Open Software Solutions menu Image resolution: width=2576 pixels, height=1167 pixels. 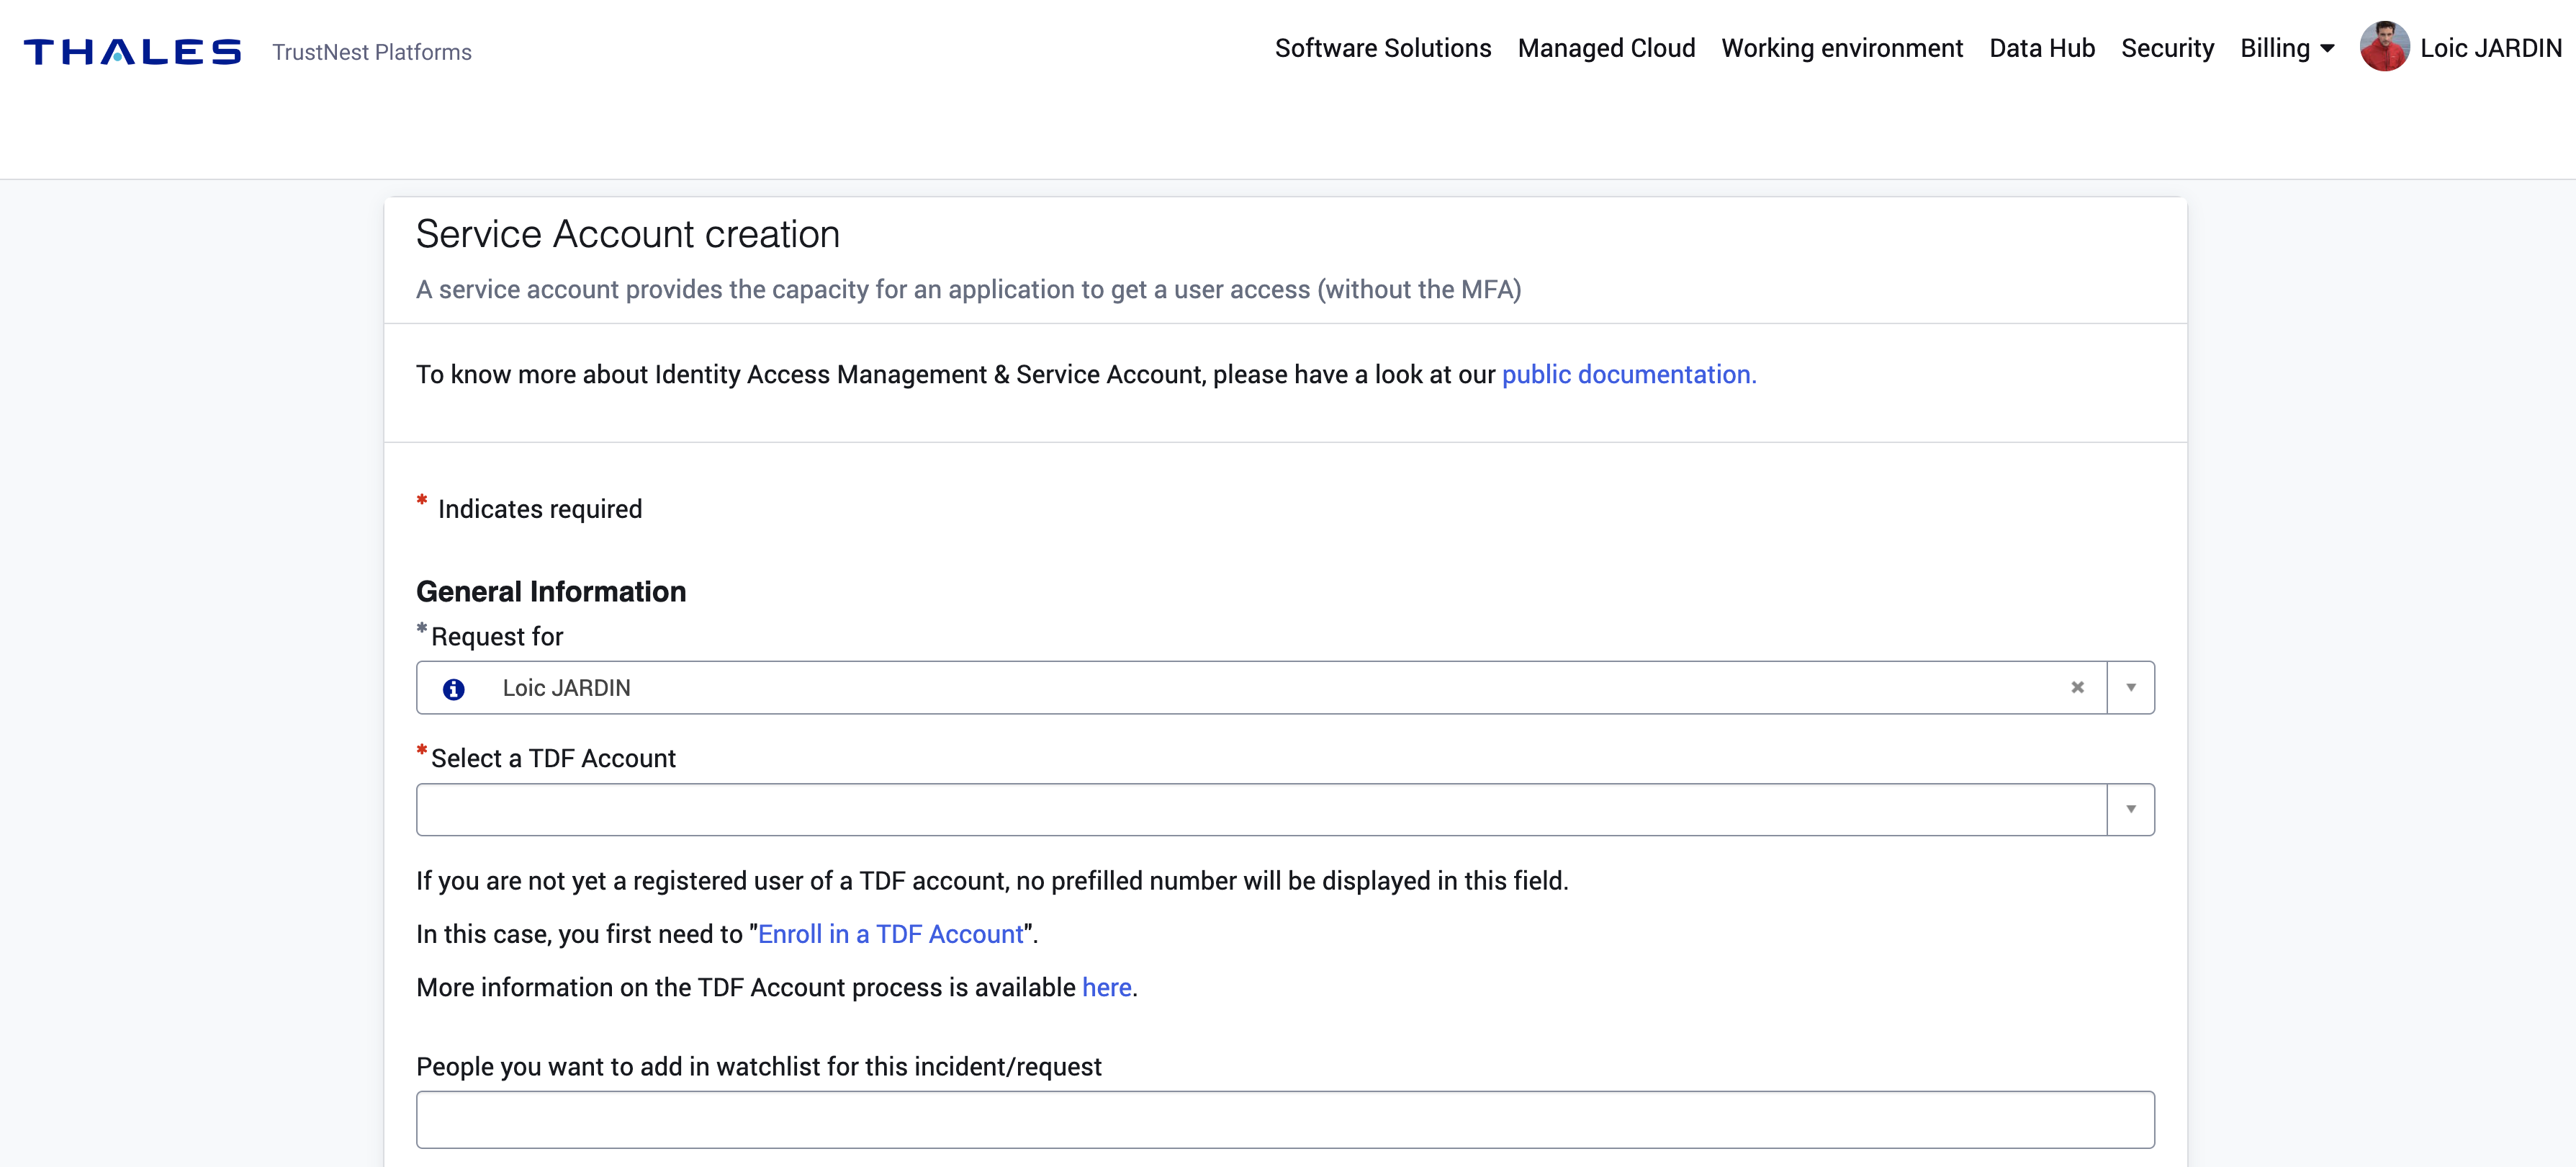pos(1382,48)
